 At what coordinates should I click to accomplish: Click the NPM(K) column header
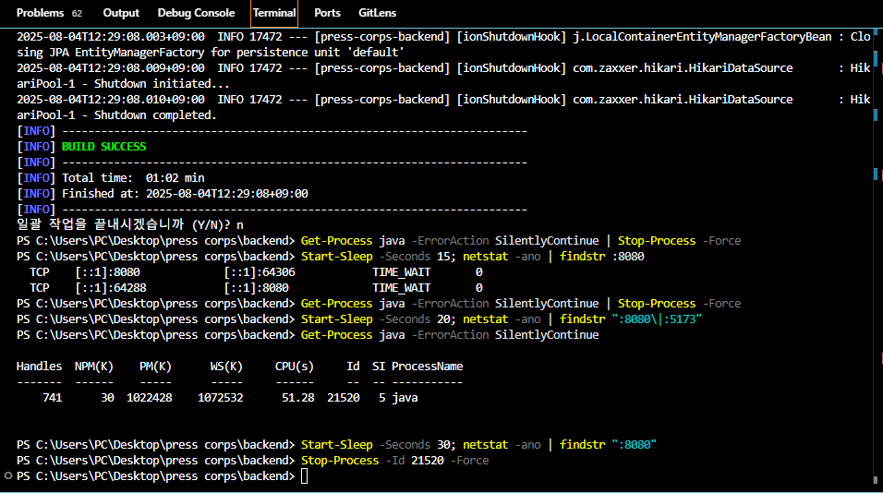pyautogui.click(x=94, y=367)
